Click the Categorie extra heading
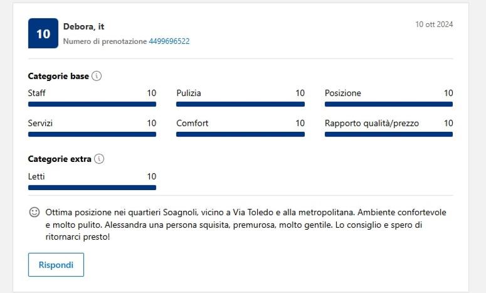Screen dimensions: 486x293 (x=60, y=159)
